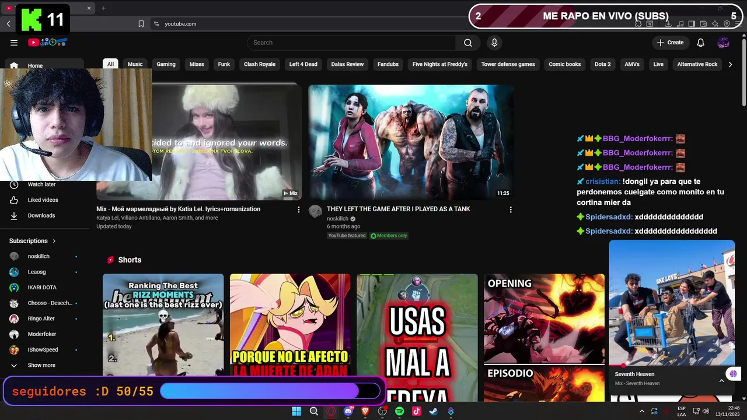This screenshot has height=420, width=747.
Task: Click the magnifier search button
Action: 468,43
